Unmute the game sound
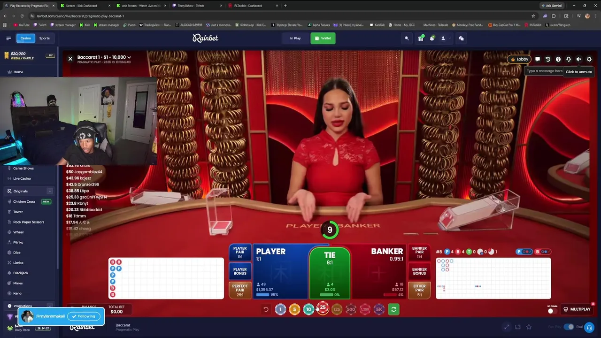This screenshot has height=338, width=601. (579, 59)
